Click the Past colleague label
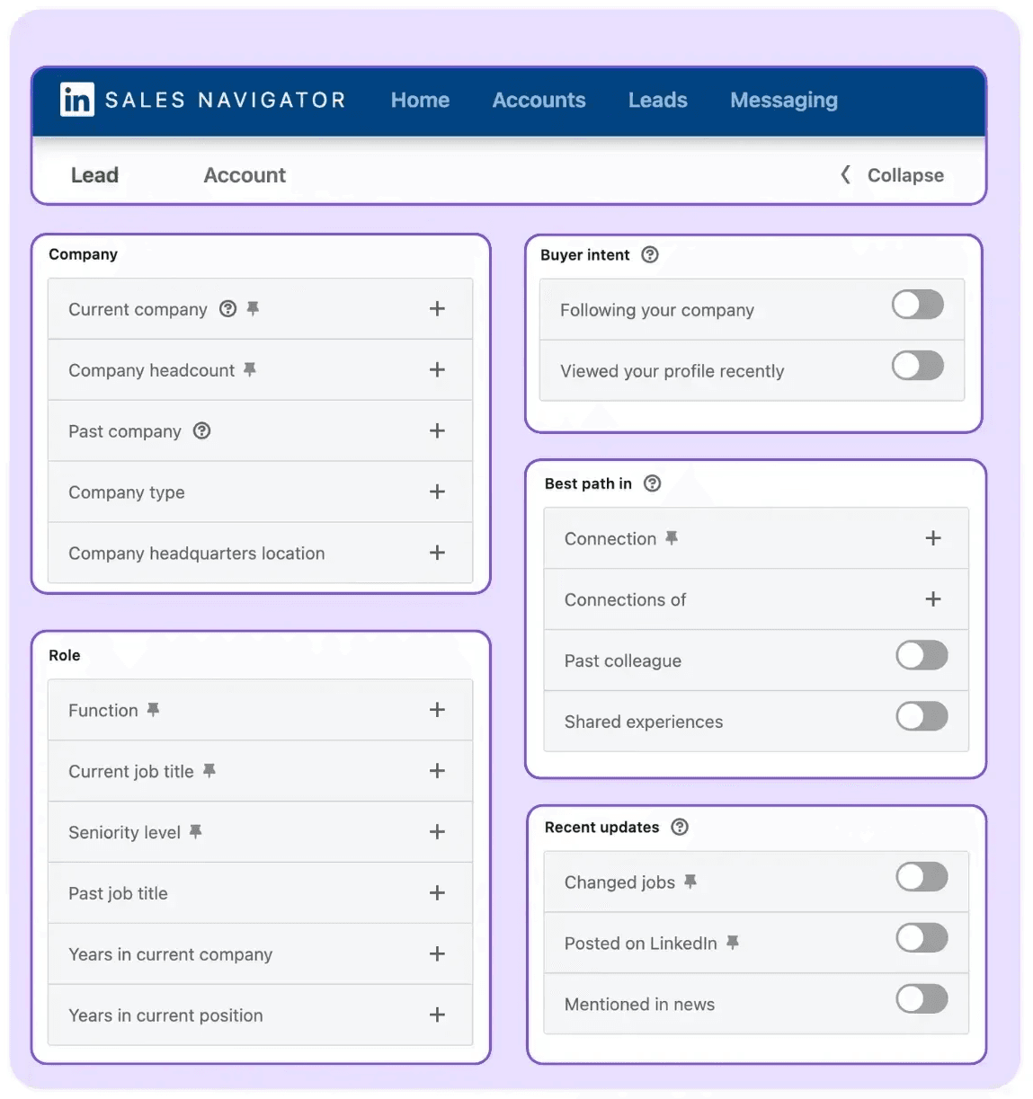 [x=623, y=660]
